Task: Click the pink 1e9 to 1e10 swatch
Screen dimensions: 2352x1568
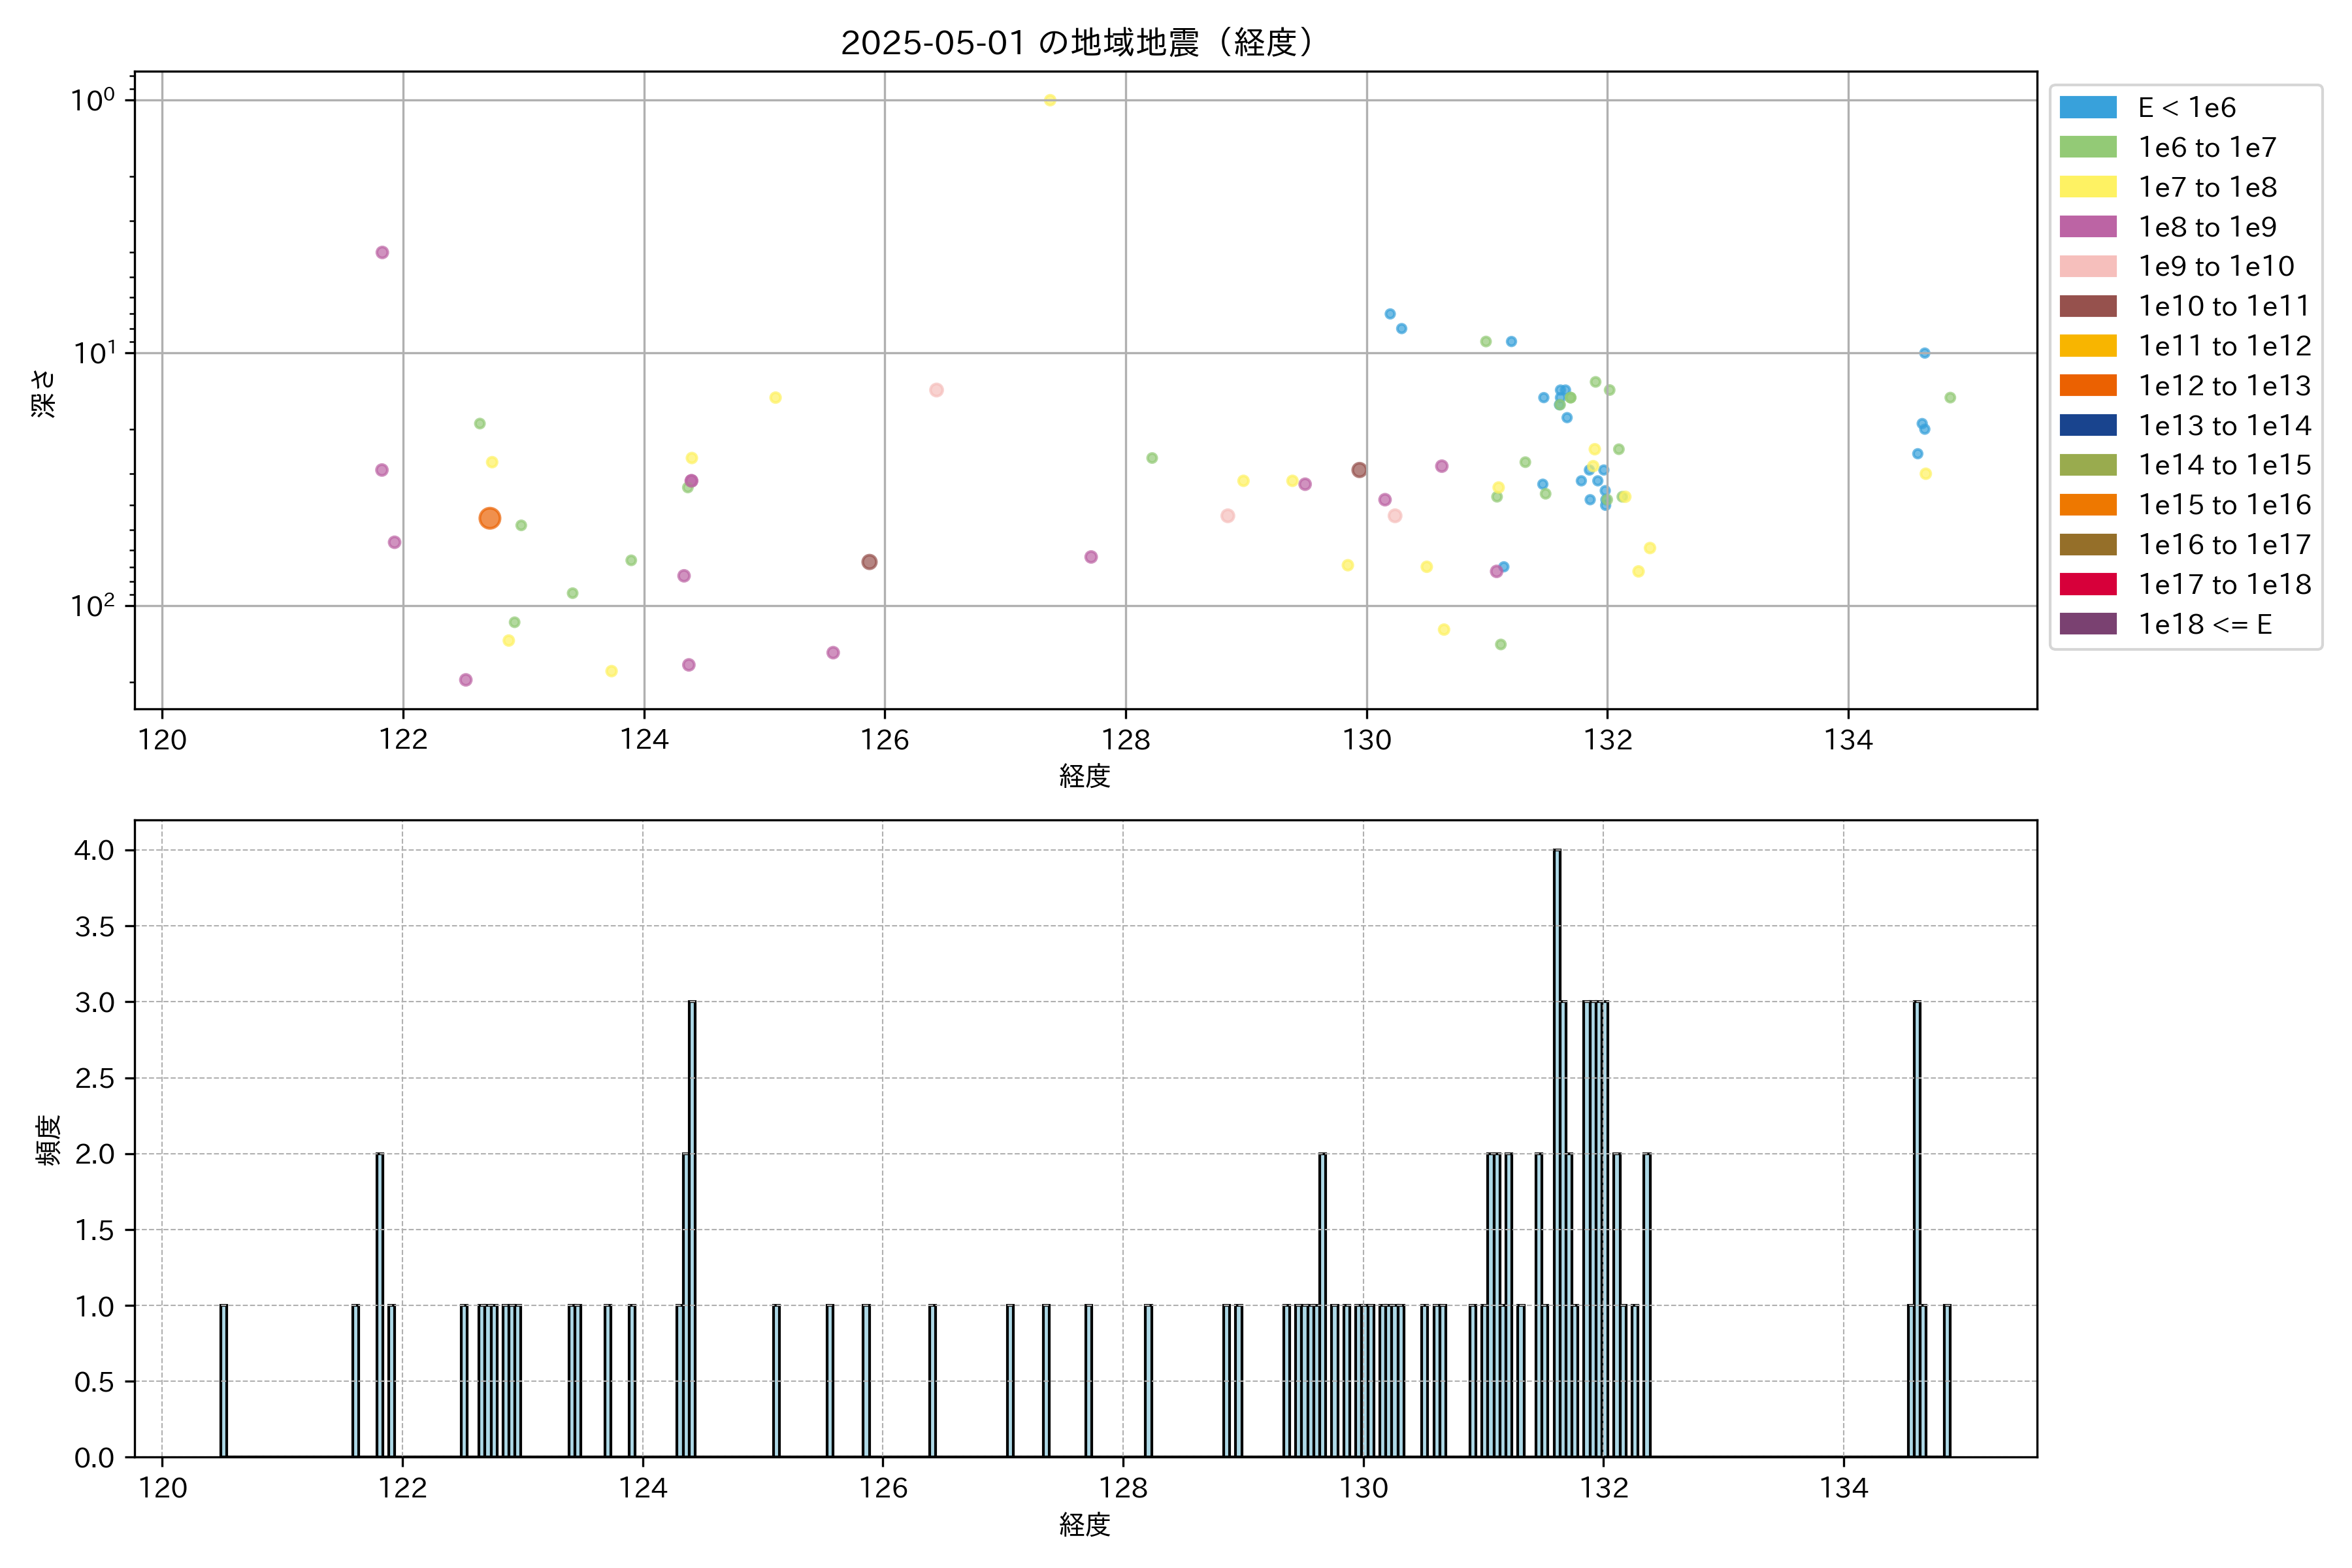Action: tap(2087, 267)
